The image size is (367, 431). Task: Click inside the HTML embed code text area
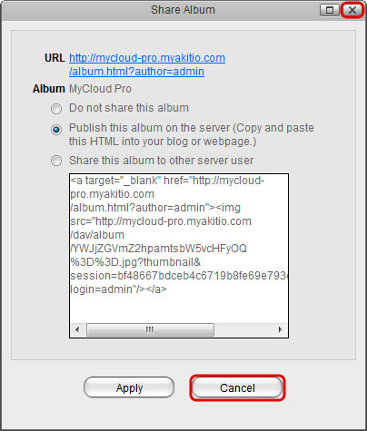tap(179, 248)
